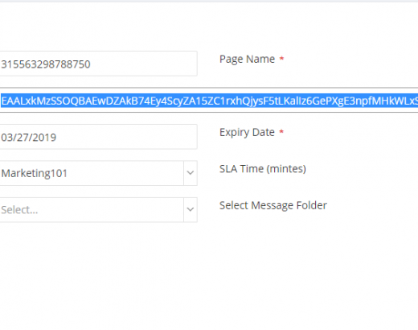418x330 pixels.
Task: Click the month 03 in the date field
Action: tap(6, 138)
